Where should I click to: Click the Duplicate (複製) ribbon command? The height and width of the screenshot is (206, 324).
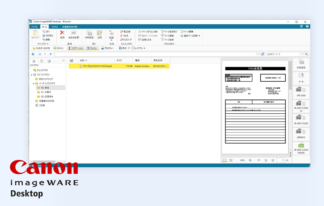[46, 40]
